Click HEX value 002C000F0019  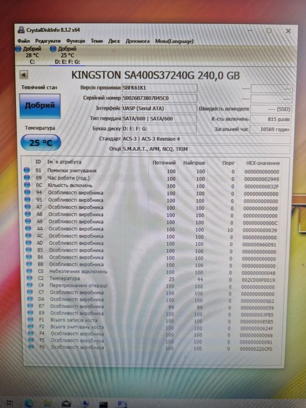pos(259,280)
